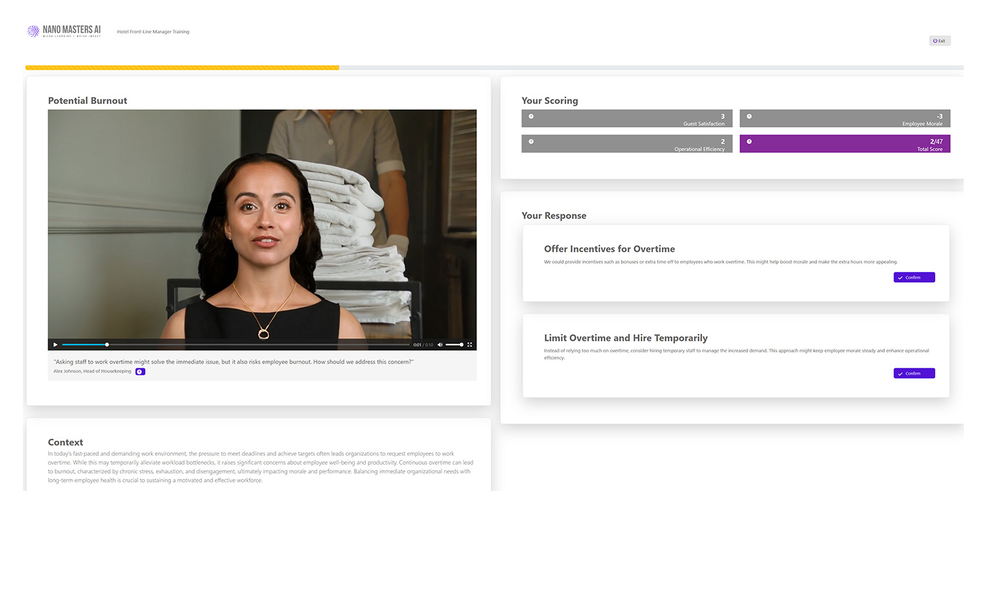
Task: Click the video time readout 0:01 / 0:10
Action: (423, 345)
